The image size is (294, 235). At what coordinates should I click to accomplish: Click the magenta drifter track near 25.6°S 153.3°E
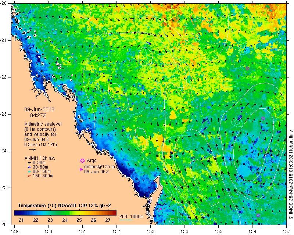click(x=160, y=210)
